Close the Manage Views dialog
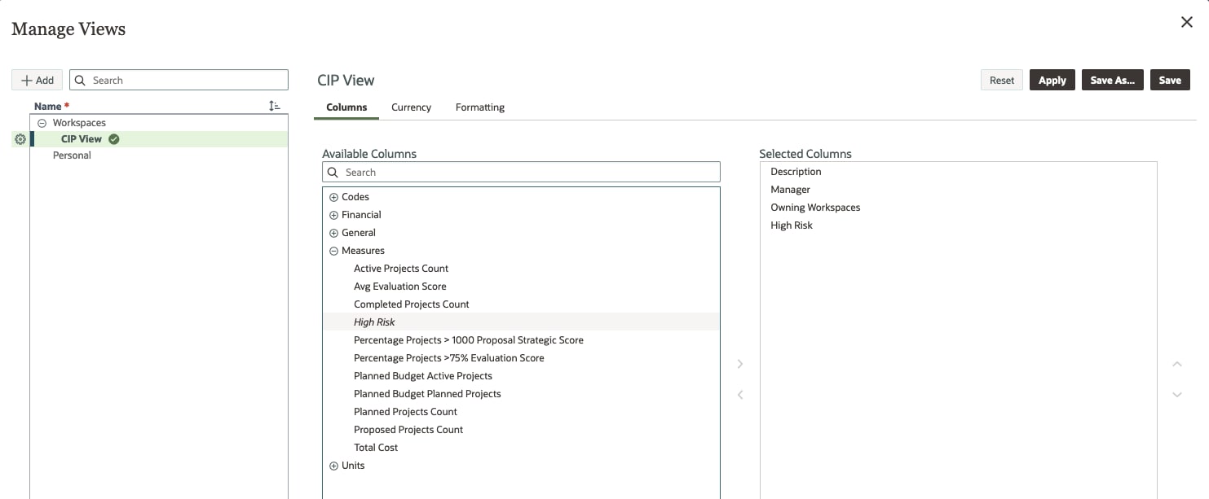This screenshot has width=1209, height=499. 1186,23
